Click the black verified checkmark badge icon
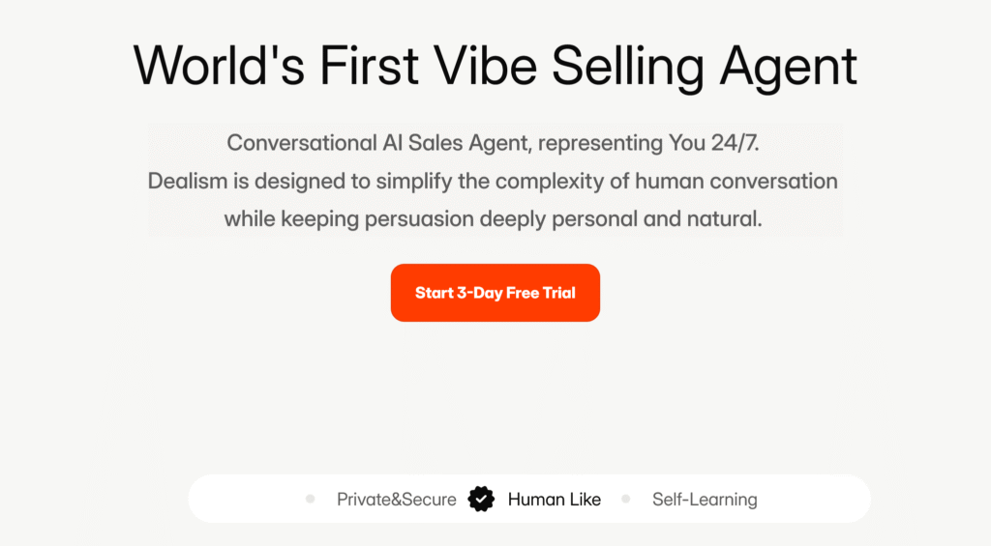991x546 pixels. pyautogui.click(x=481, y=500)
